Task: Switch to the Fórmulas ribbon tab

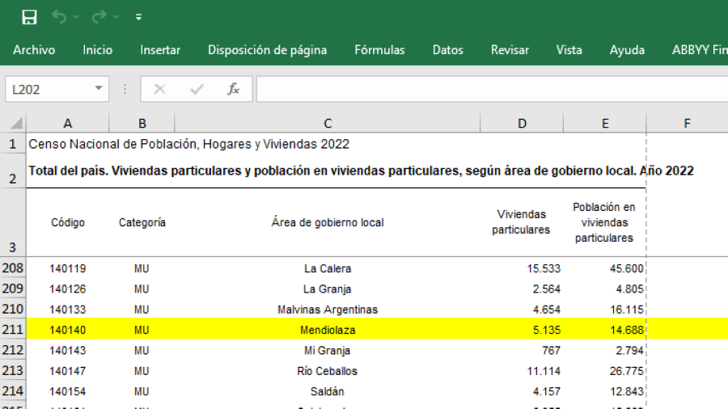Action: point(379,50)
